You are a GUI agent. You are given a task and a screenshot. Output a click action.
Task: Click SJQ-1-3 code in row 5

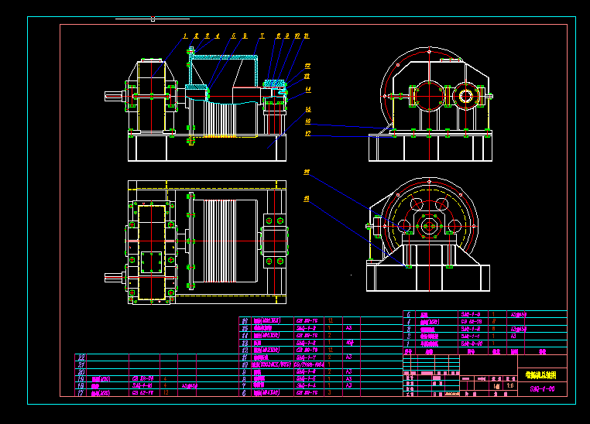point(471,315)
